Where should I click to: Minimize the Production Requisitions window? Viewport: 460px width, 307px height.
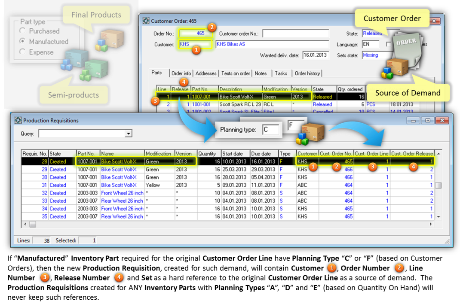click(413, 120)
